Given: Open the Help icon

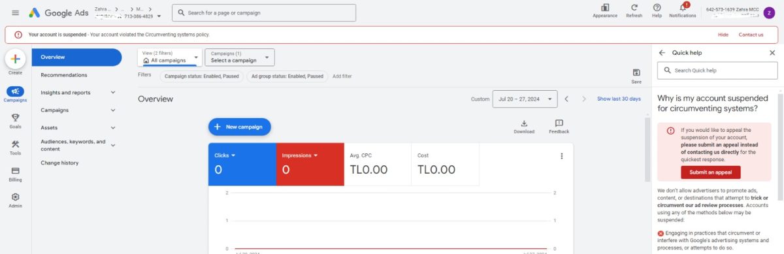Looking at the screenshot, I should [x=657, y=7].
